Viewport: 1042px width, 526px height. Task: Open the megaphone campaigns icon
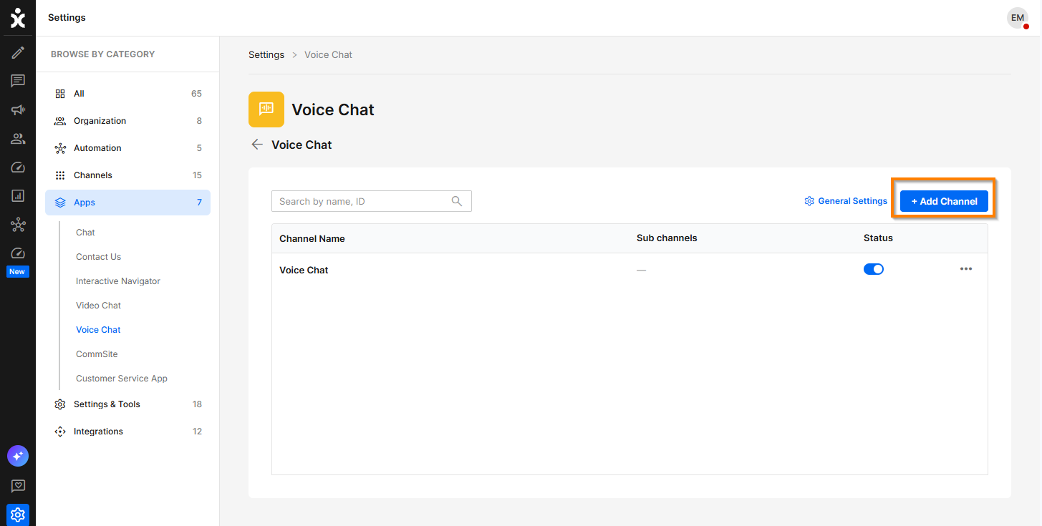click(18, 109)
